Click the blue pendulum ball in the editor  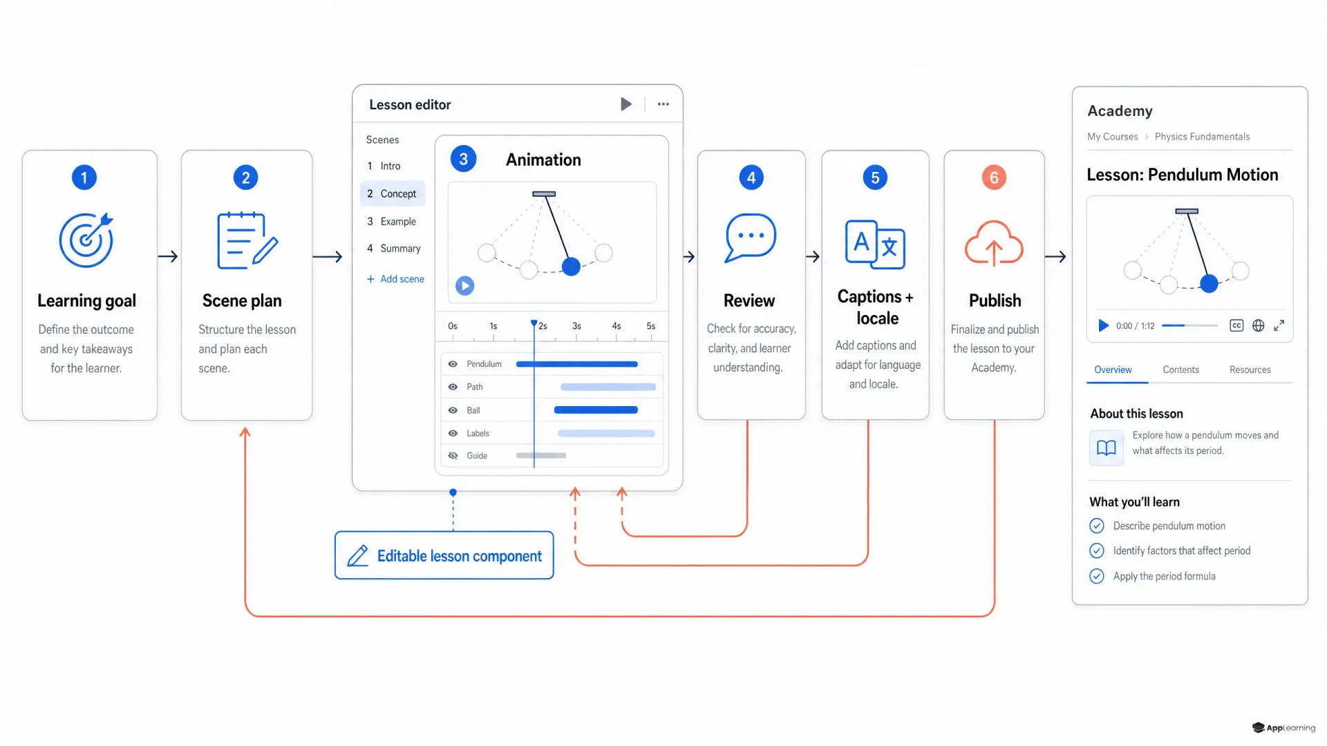click(571, 267)
